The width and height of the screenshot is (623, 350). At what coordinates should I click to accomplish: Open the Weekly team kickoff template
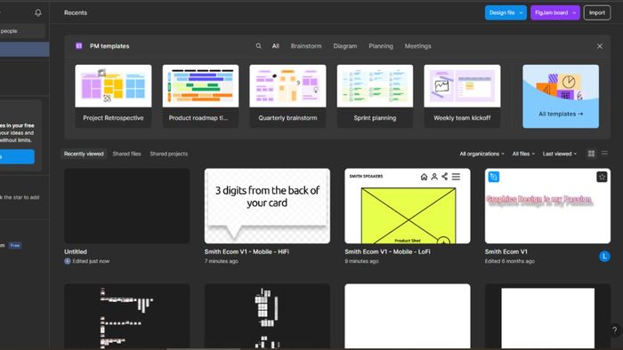[x=462, y=96]
